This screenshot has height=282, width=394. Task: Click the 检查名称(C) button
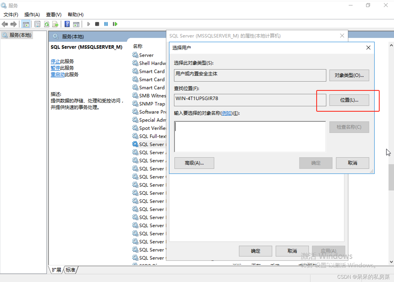click(349, 127)
